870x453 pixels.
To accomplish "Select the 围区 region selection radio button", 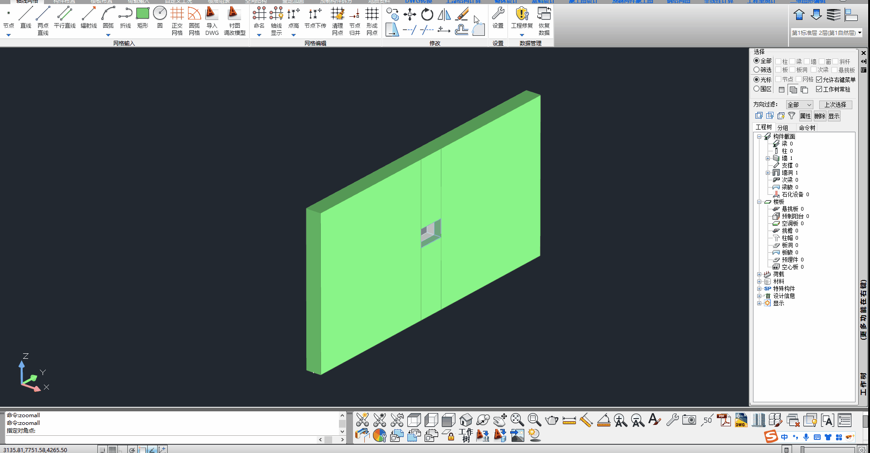I will point(756,89).
